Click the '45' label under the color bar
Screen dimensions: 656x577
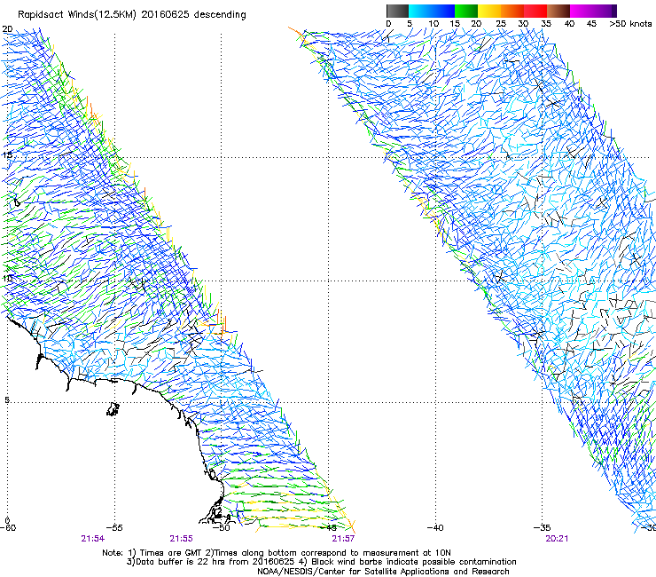click(591, 24)
